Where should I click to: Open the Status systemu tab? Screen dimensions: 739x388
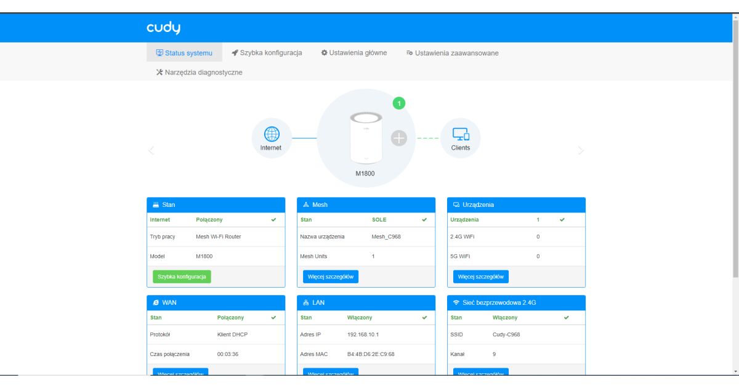[184, 53]
